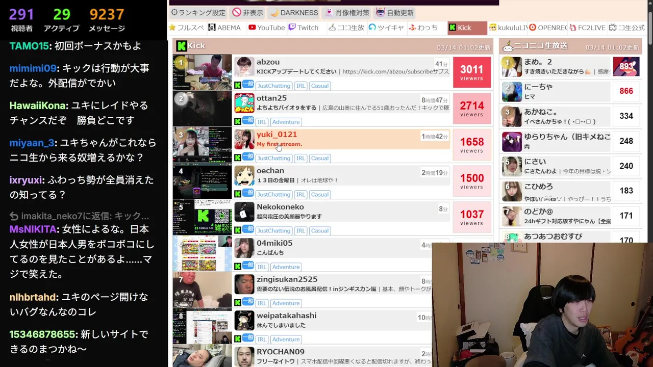Switch to the フルスペ tab
The height and width of the screenshot is (367, 653).
pos(186,28)
